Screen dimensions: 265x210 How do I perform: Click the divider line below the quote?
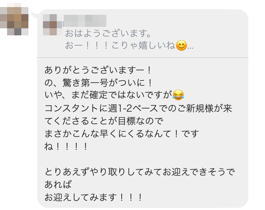[143, 57]
